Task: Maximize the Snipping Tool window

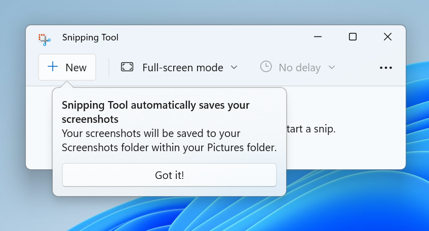Action: point(353,37)
